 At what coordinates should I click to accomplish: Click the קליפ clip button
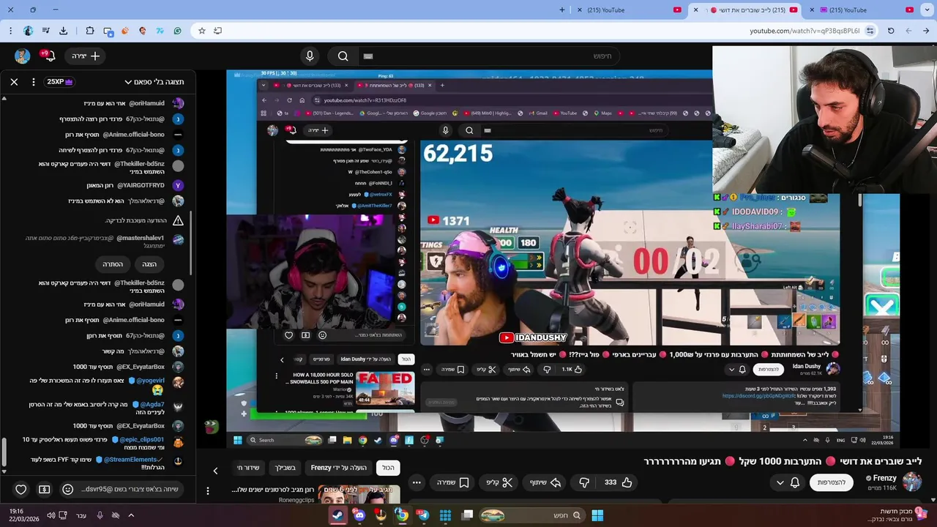tap(499, 482)
